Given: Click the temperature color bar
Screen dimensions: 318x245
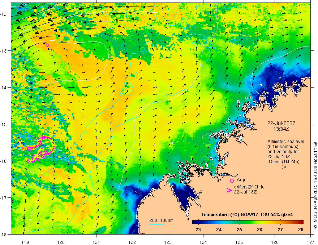Looking at the screenshot, I should click(x=248, y=222).
